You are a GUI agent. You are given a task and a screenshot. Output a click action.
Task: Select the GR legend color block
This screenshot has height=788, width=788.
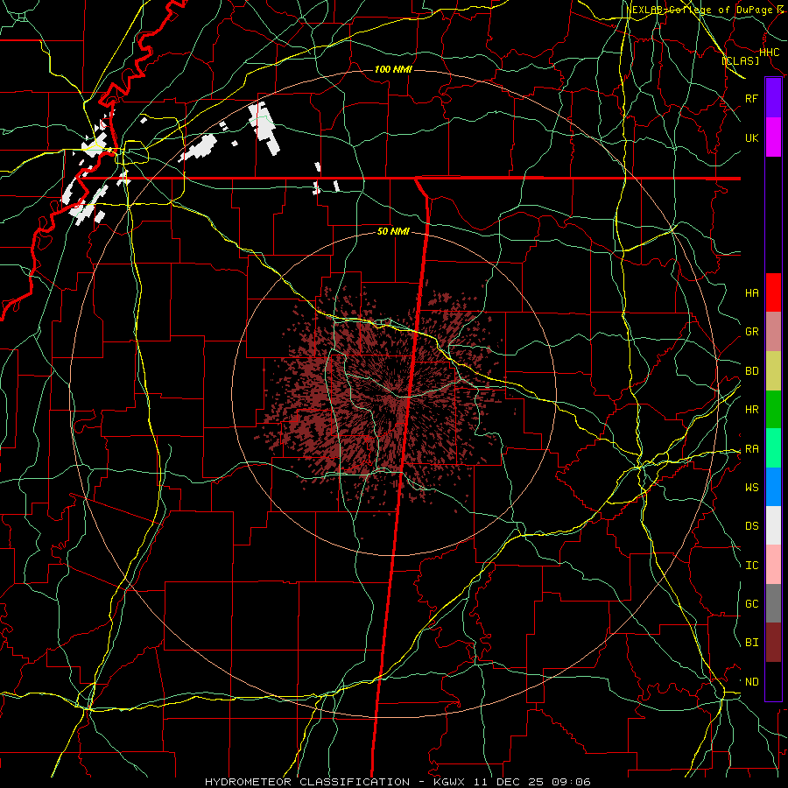[773, 332]
